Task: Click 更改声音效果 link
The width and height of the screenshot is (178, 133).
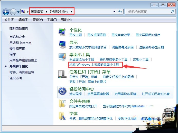Action: [121, 35]
